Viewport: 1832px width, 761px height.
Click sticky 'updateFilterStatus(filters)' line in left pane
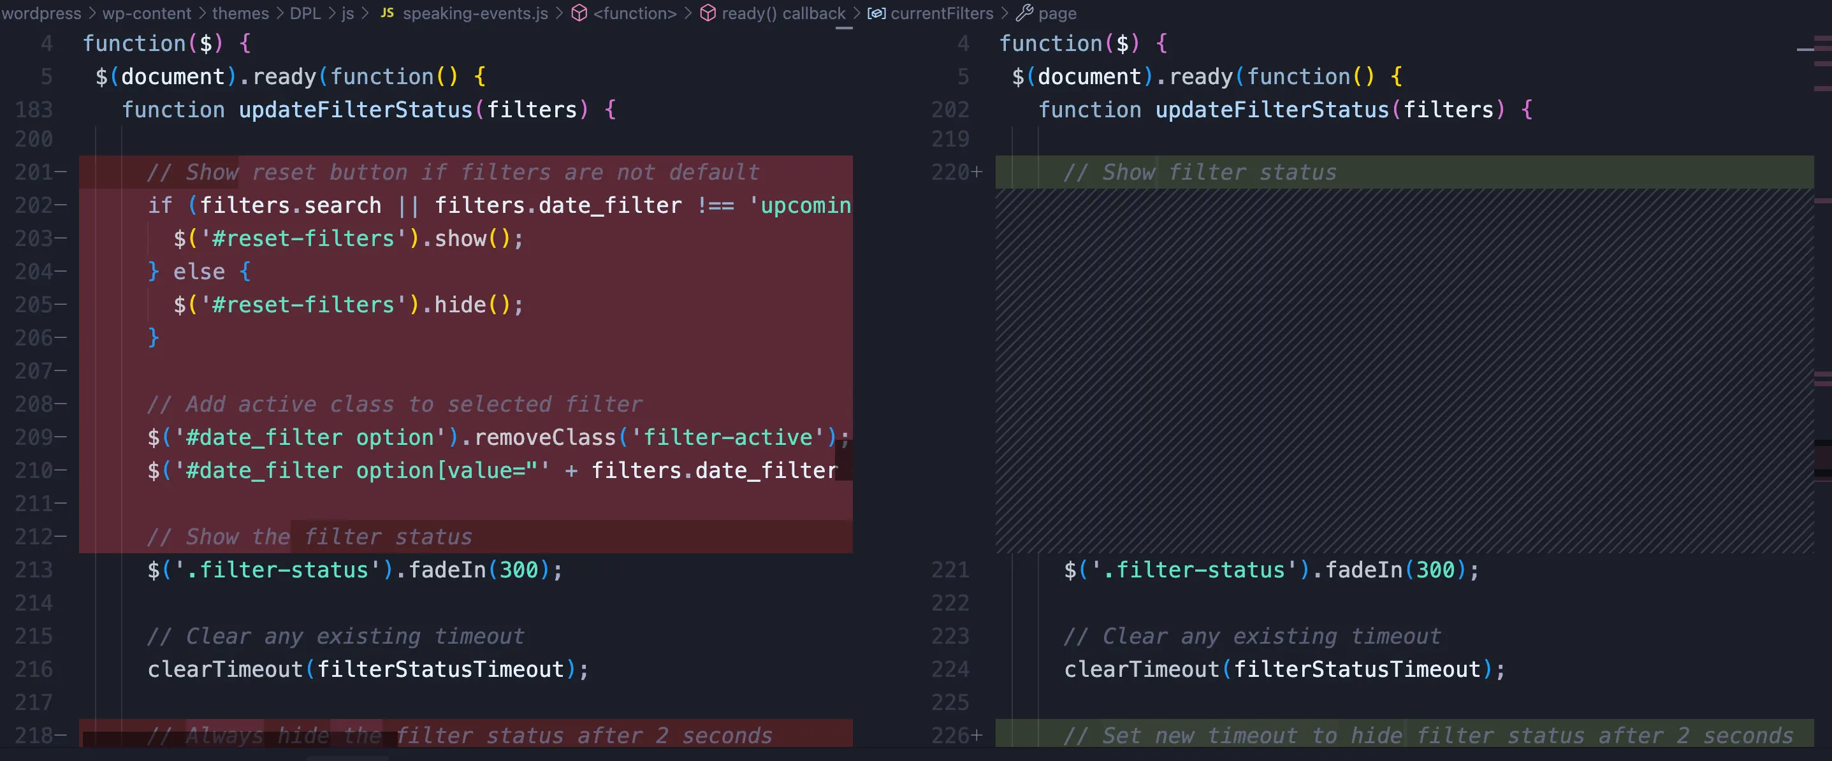point(369,110)
